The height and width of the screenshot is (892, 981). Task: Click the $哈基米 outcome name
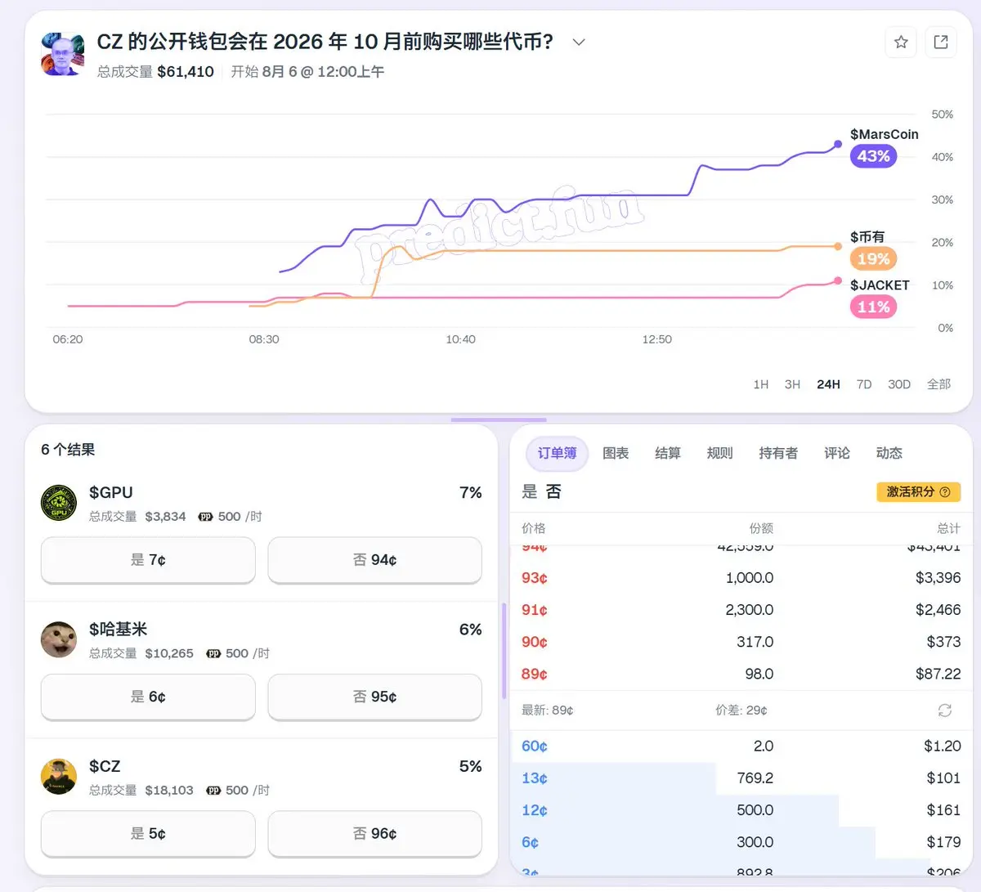[118, 630]
